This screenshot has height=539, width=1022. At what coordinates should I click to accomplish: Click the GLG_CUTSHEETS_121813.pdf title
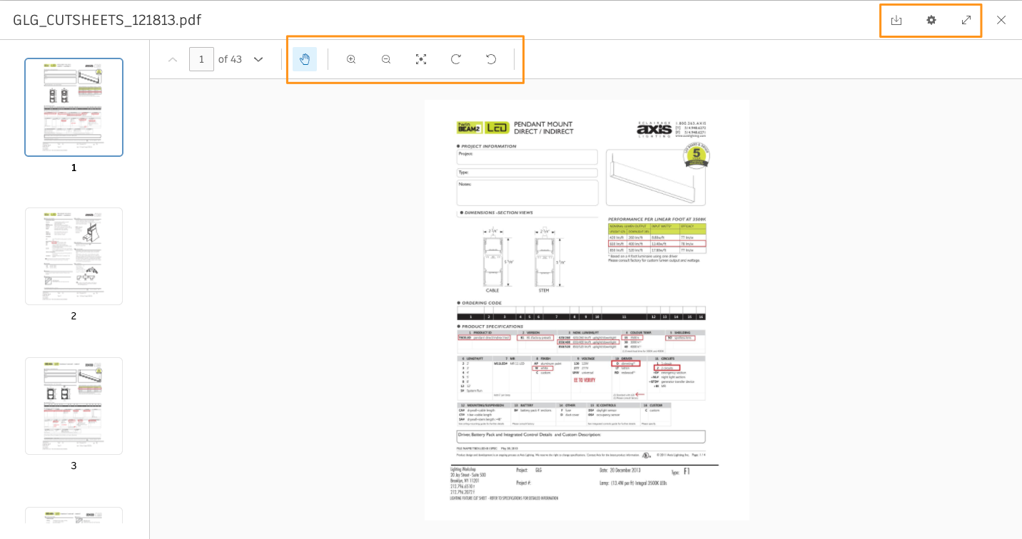[108, 20]
